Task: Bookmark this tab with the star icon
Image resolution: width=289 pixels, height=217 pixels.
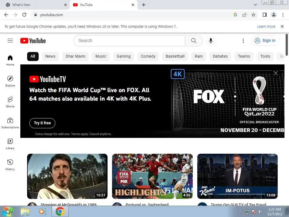Action: [253, 15]
